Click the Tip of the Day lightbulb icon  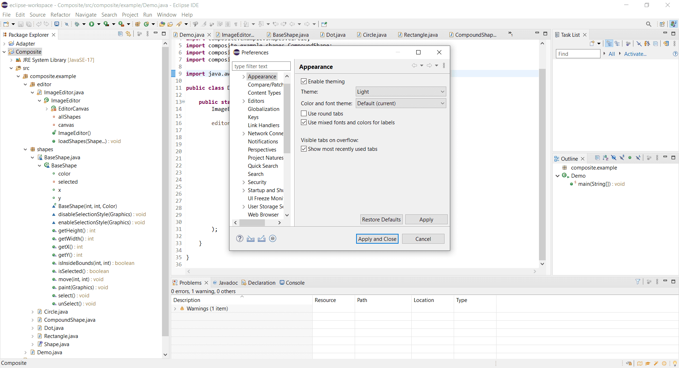(675, 363)
